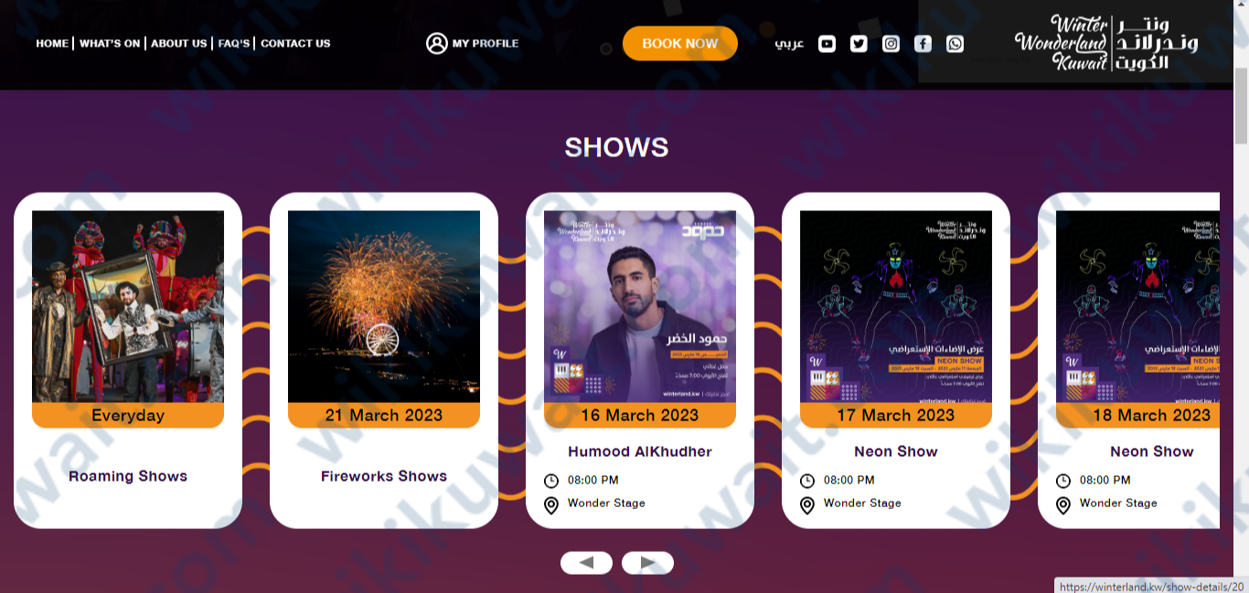
Task: Open the WhatsApp social icon
Action: coord(955,43)
